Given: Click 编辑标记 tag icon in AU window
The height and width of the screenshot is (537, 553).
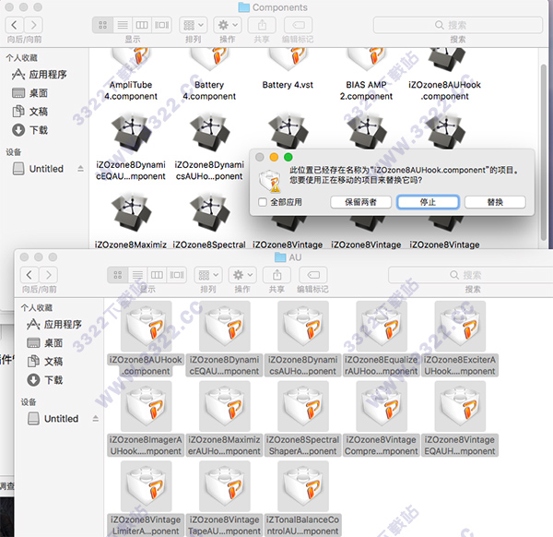Looking at the screenshot, I should tap(312, 275).
